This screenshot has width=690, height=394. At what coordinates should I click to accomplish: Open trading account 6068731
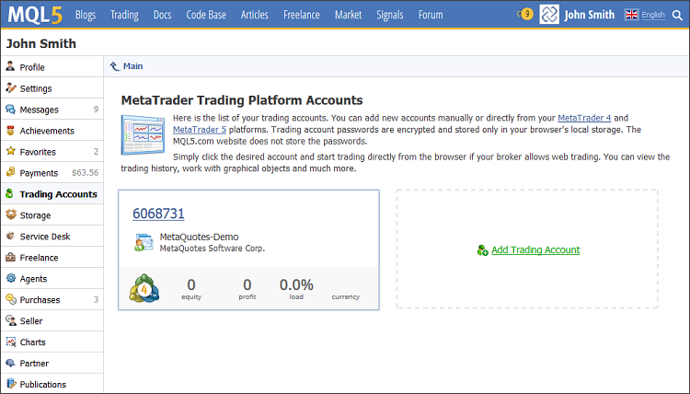coord(158,214)
